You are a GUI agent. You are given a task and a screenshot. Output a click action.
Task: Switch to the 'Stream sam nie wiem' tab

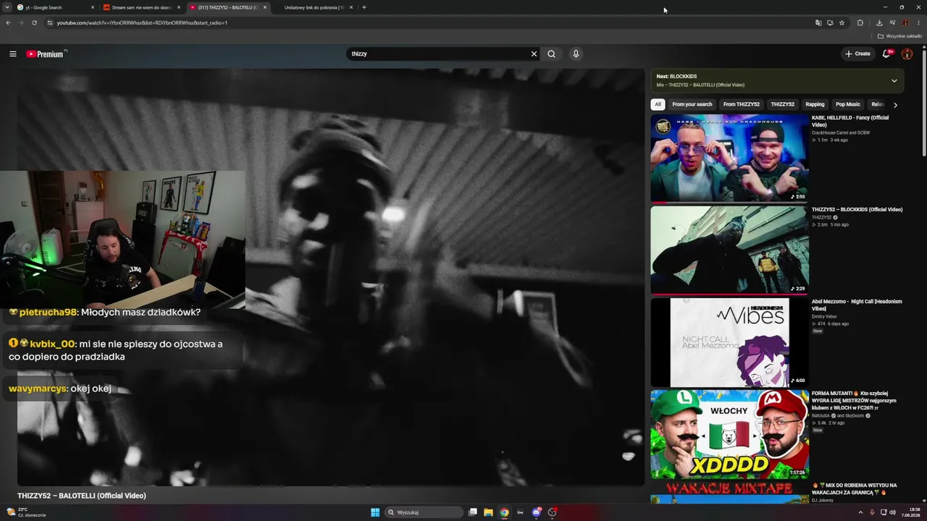tap(141, 7)
